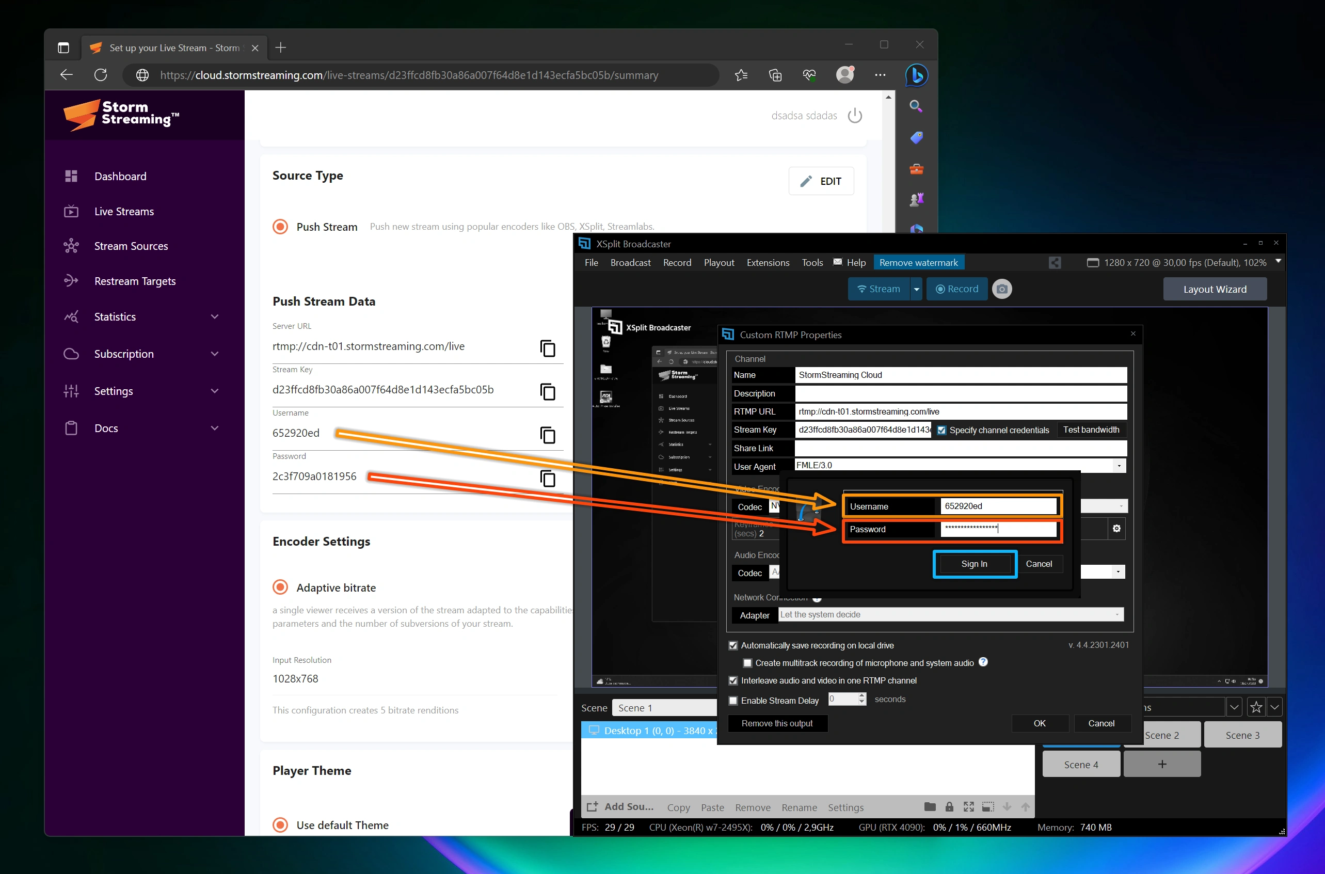Take a snapshot with the camera icon
The image size is (1325, 874).
point(1002,289)
